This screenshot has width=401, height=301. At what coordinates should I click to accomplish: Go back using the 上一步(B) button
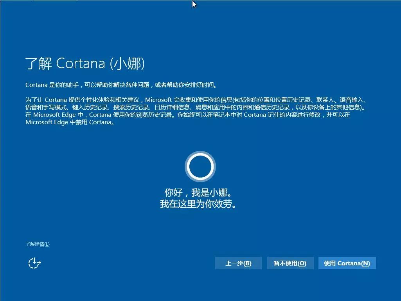coord(238,263)
